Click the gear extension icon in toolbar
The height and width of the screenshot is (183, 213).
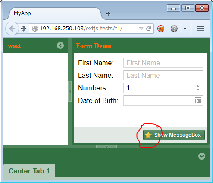[174, 29]
